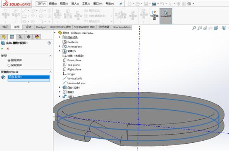Click the line sketch tool icon
Viewport: 229px width, 151px height.
24,11
